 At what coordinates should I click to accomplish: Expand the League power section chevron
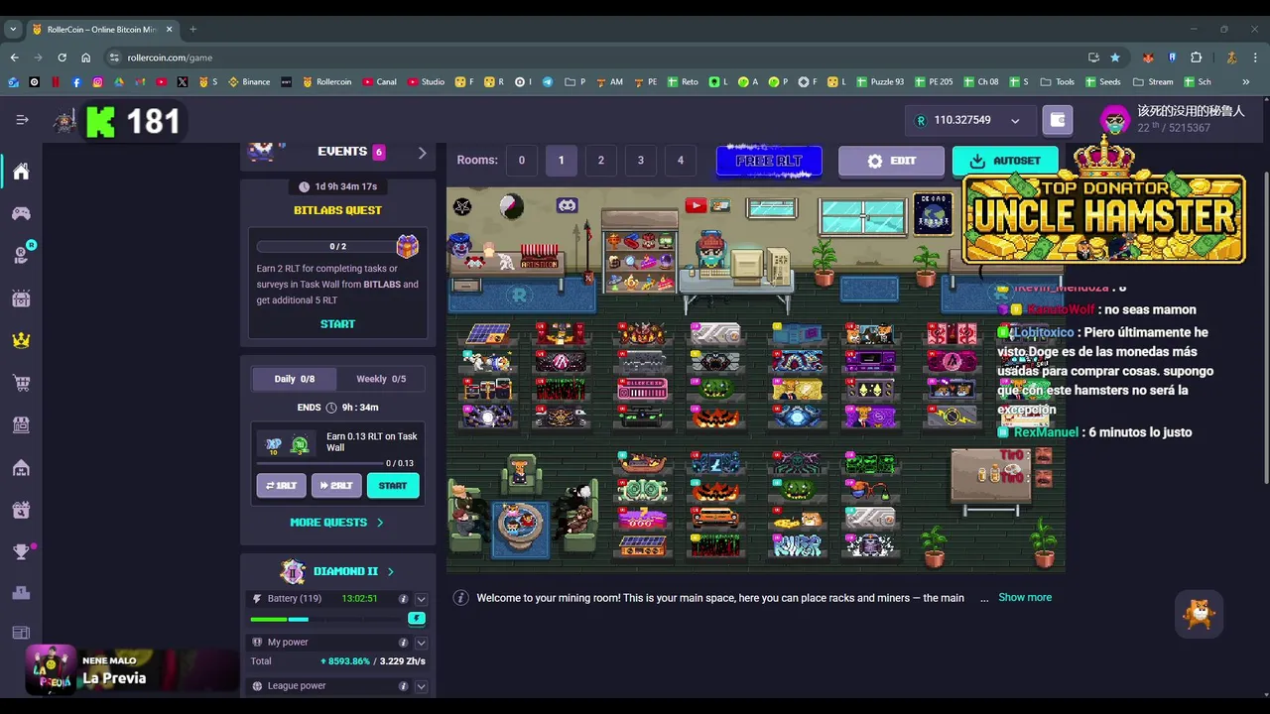tap(421, 686)
